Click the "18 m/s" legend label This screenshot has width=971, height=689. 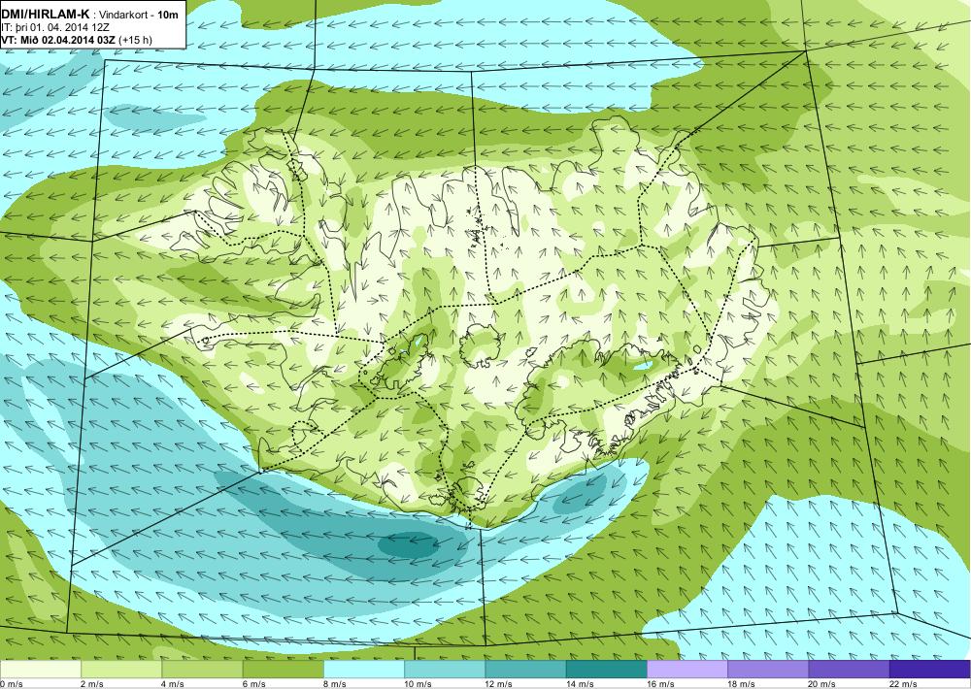tap(741, 683)
